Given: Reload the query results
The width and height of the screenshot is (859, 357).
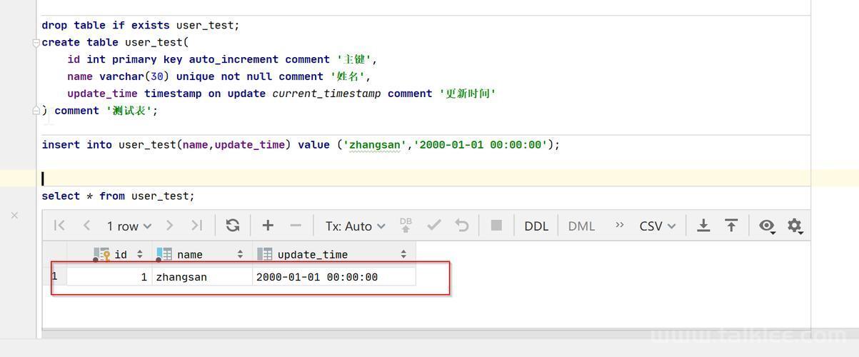Looking at the screenshot, I should [x=233, y=226].
